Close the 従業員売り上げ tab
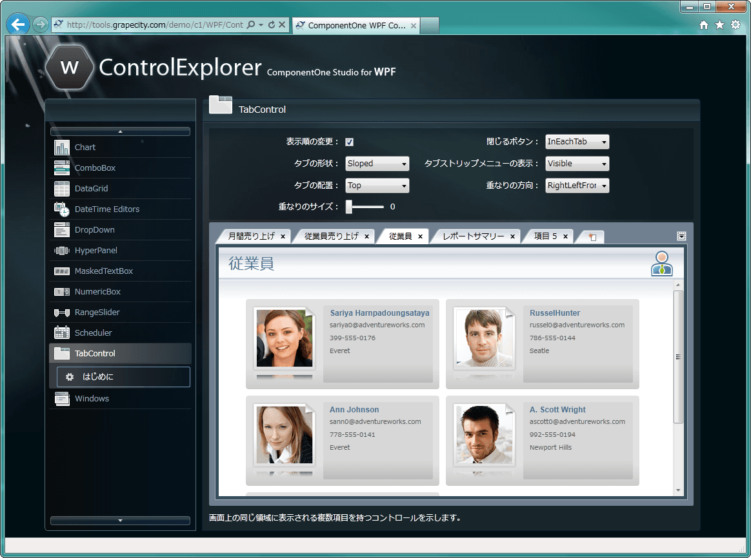The image size is (751, 558). [366, 236]
